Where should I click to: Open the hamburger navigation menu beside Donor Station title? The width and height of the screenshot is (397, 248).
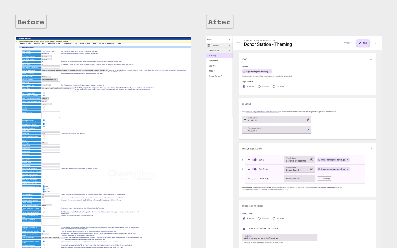pos(238,43)
